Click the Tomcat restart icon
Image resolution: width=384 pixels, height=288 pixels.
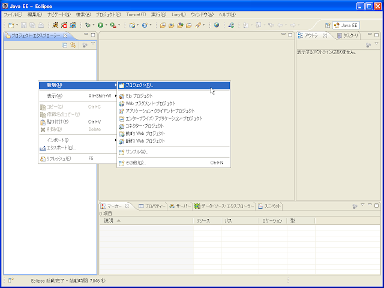73,25
